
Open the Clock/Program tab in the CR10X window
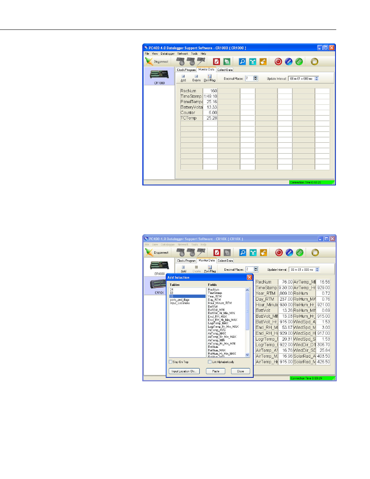186,261
